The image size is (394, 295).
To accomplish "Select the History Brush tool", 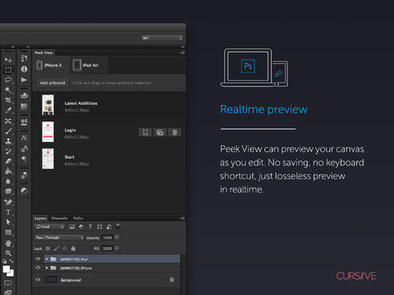I will (8, 151).
